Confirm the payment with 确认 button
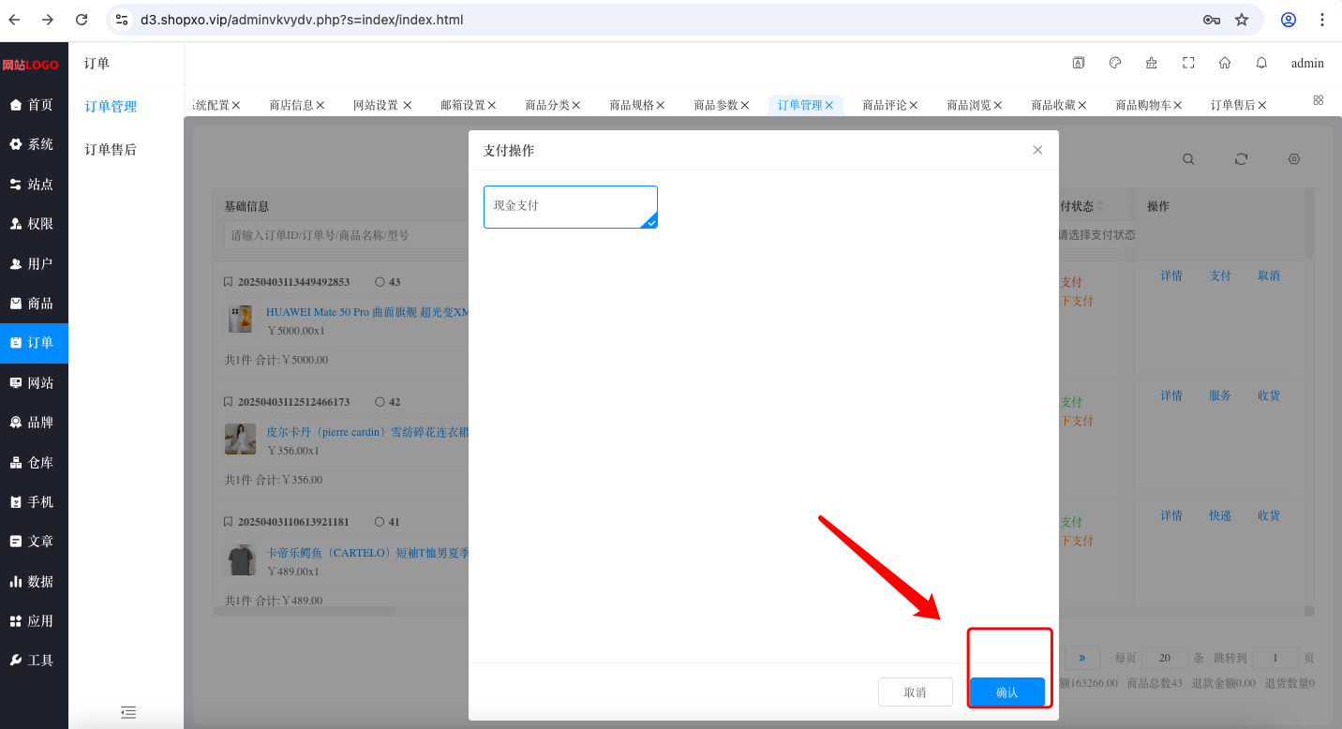The image size is (1342, 729). click(x=1006, y=692)
